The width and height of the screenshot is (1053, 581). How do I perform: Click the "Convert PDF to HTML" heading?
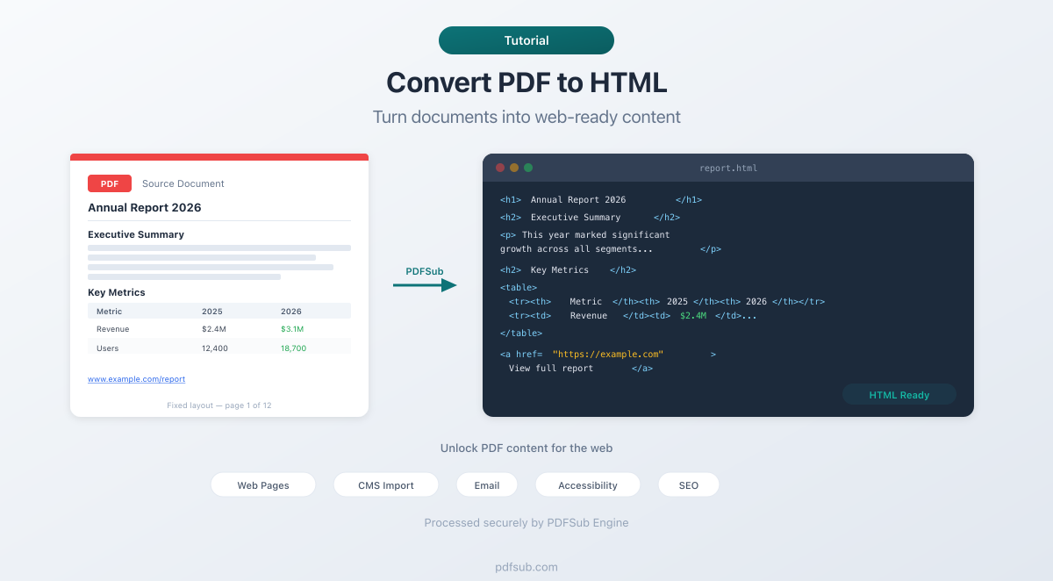coord(526,82)
